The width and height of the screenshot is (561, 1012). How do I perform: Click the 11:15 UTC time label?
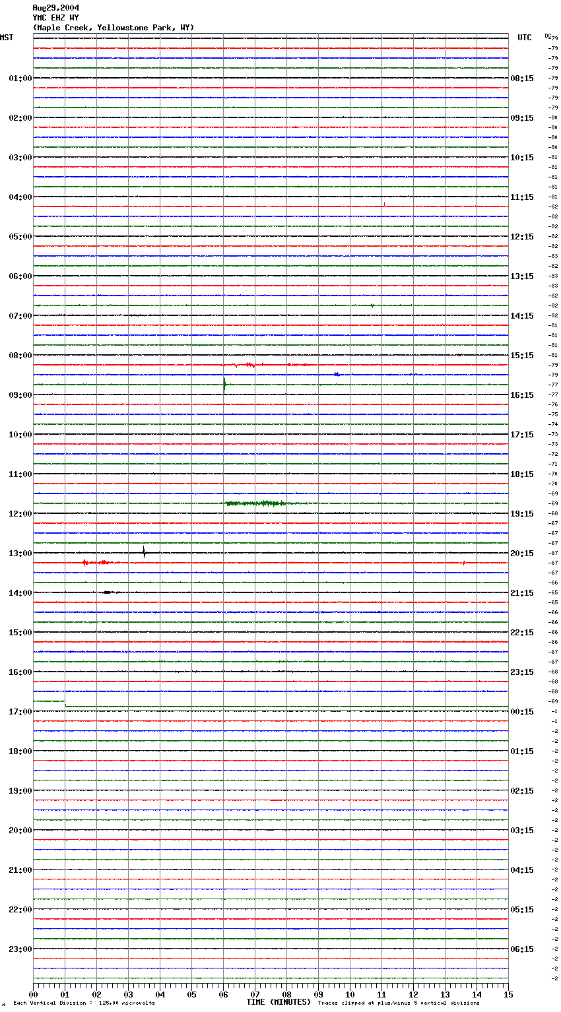click(x=522, y=197)
